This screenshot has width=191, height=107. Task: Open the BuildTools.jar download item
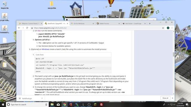pos(27,98)
